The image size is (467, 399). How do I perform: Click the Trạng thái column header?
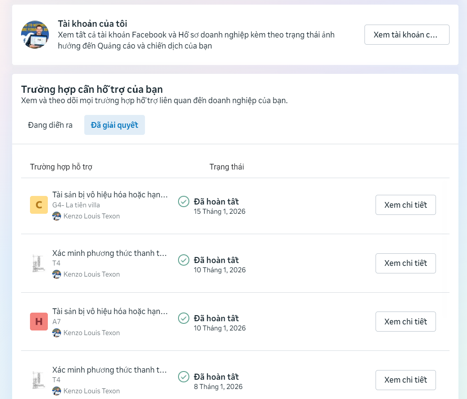click(226, 167)
